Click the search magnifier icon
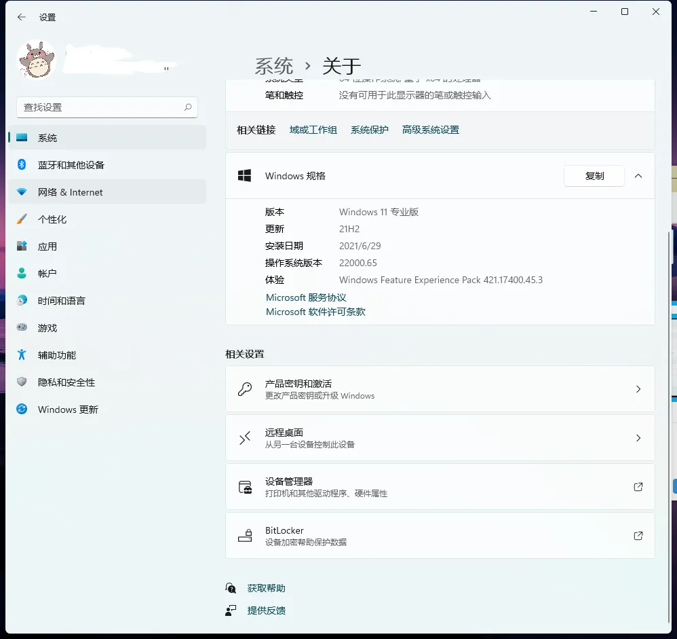This screenshot has height=639, width=677. (x=188, y=107)
